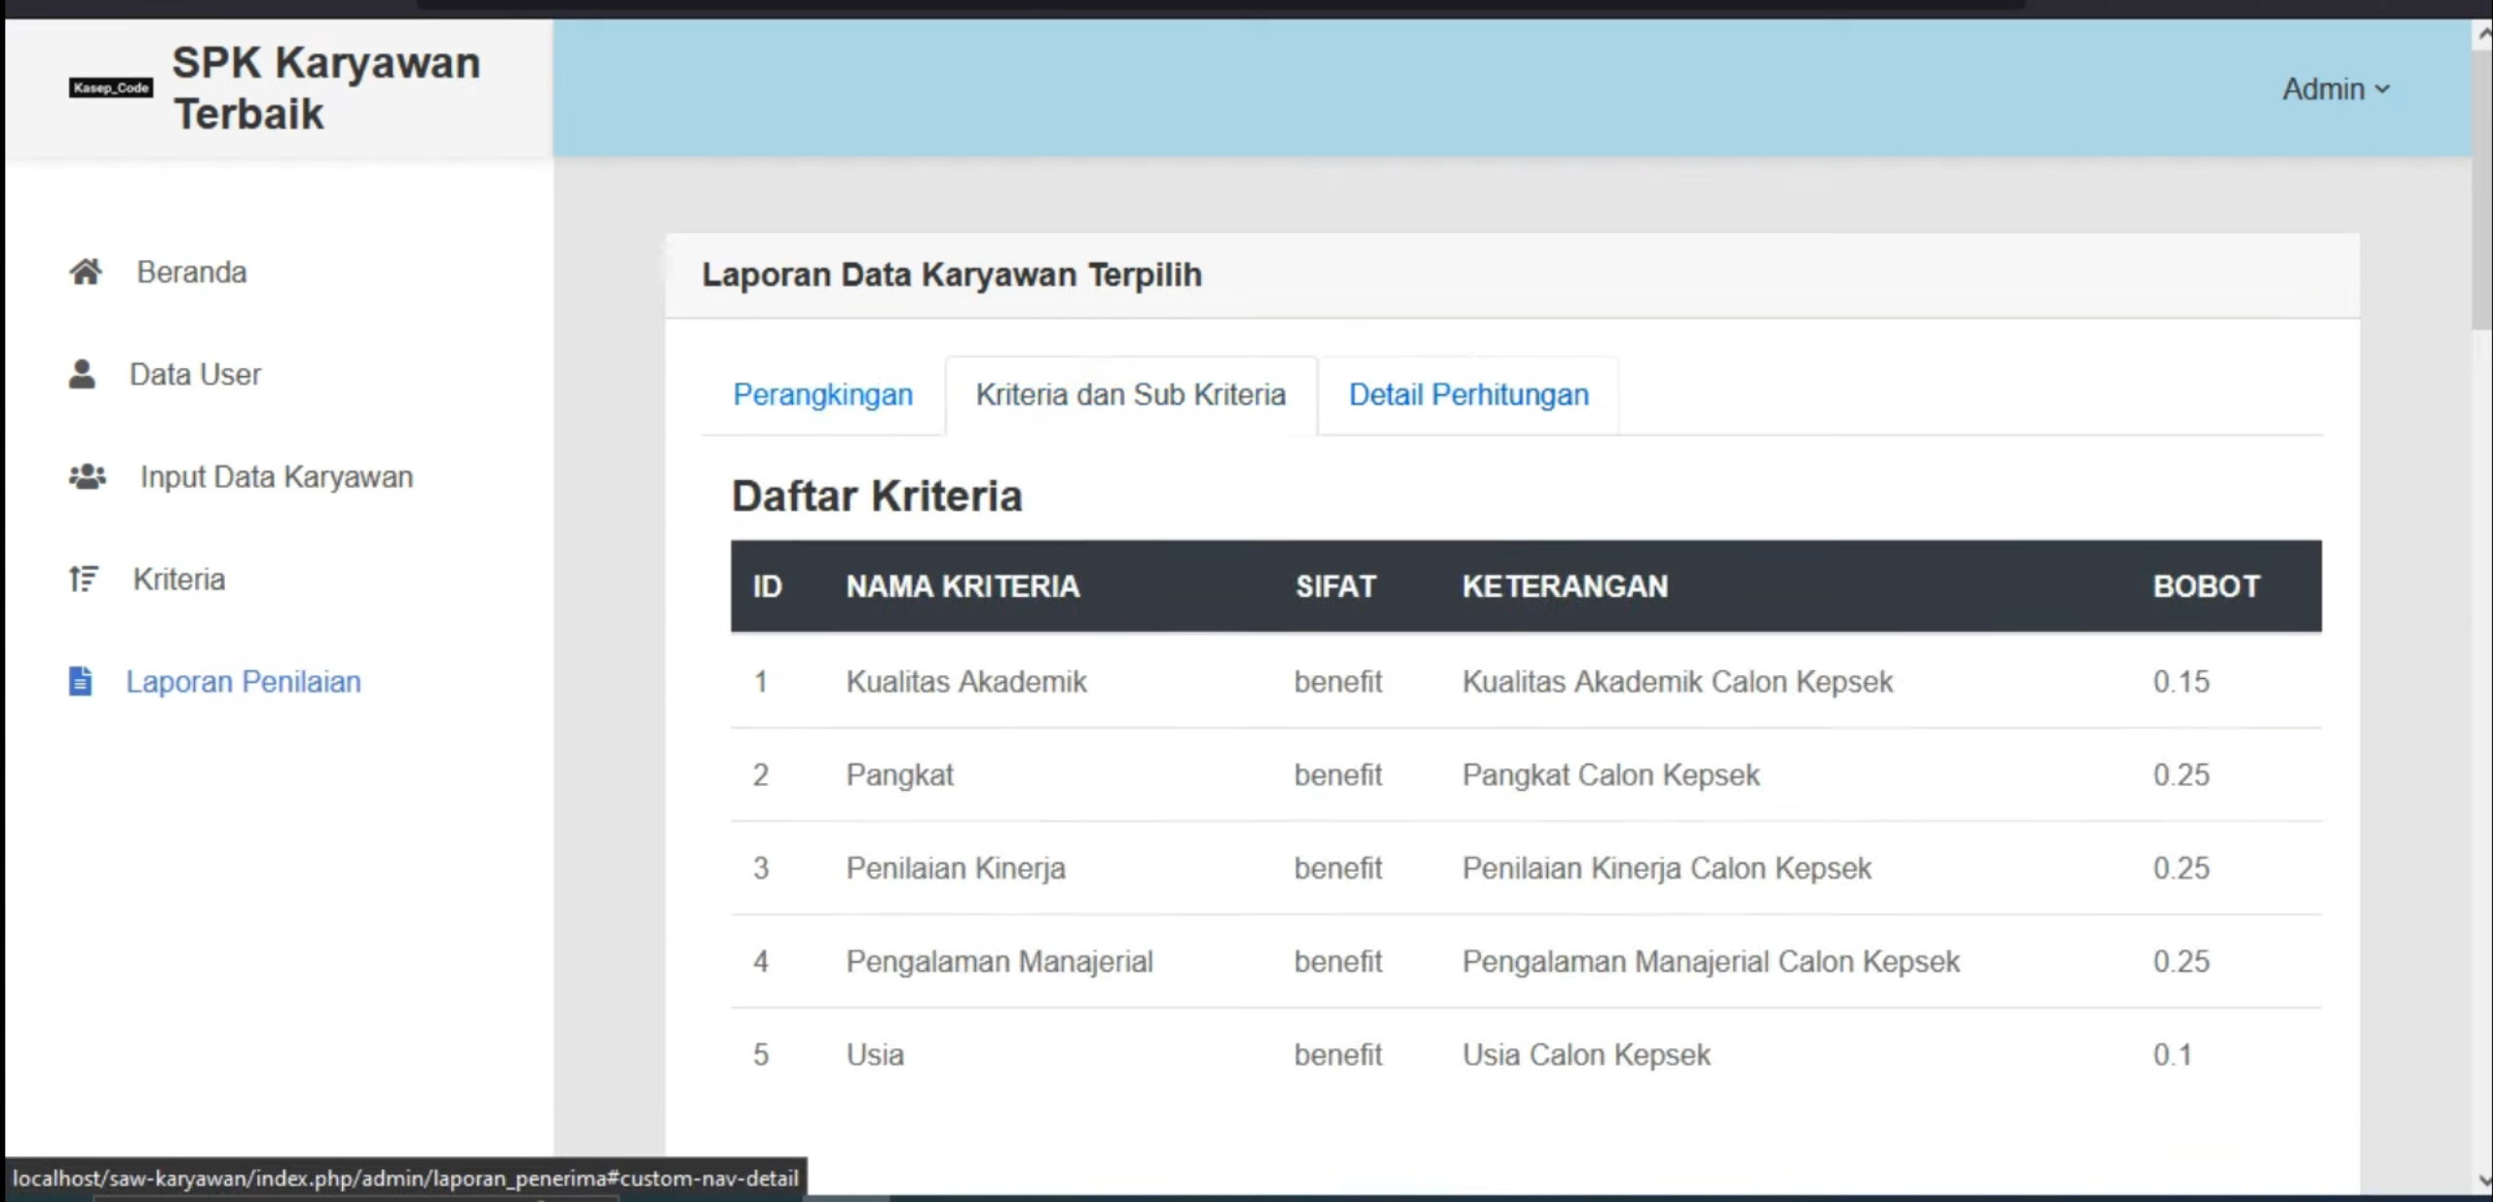
Task: Open the Detail Perhitungan tab
Action: pos(1468,394)
